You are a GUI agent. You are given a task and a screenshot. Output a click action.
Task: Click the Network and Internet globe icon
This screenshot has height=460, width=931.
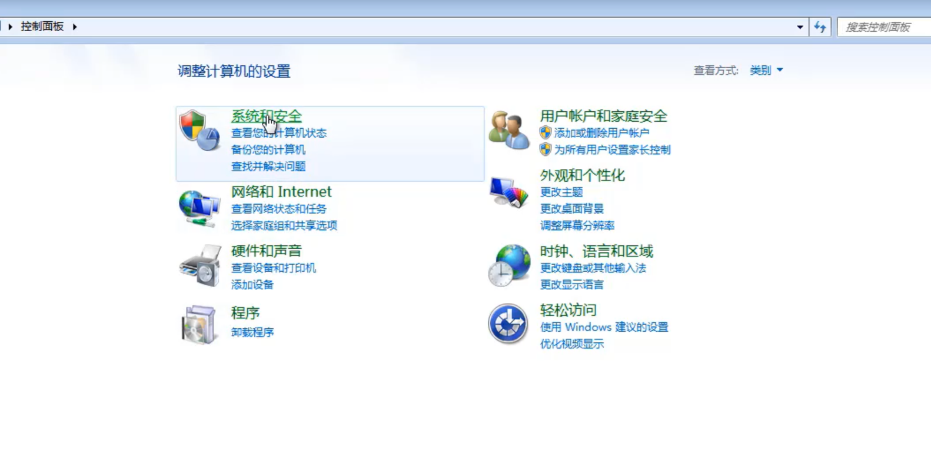(199, 208)
